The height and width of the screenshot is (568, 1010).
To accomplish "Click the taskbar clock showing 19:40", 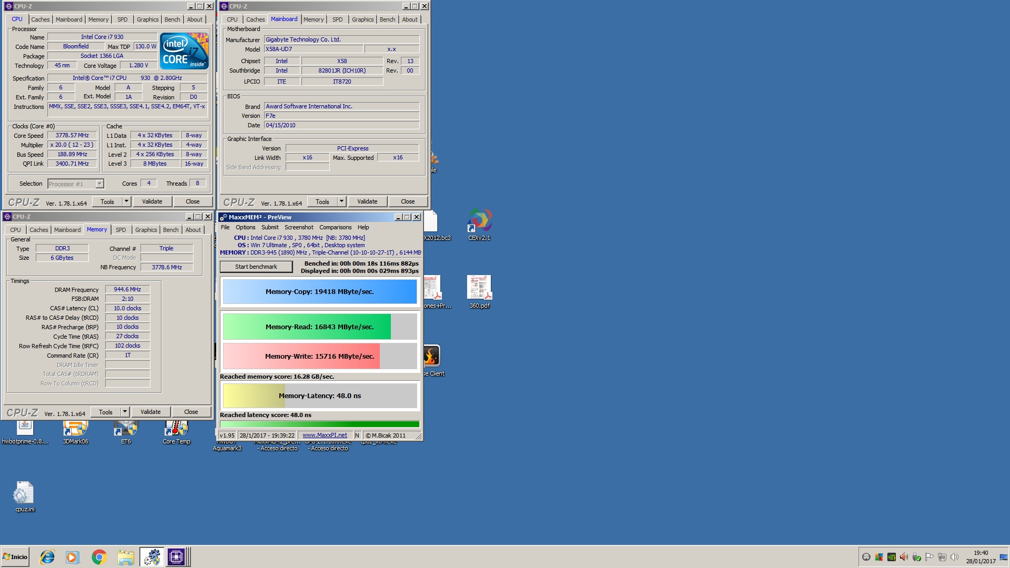I will click(981, 557).
